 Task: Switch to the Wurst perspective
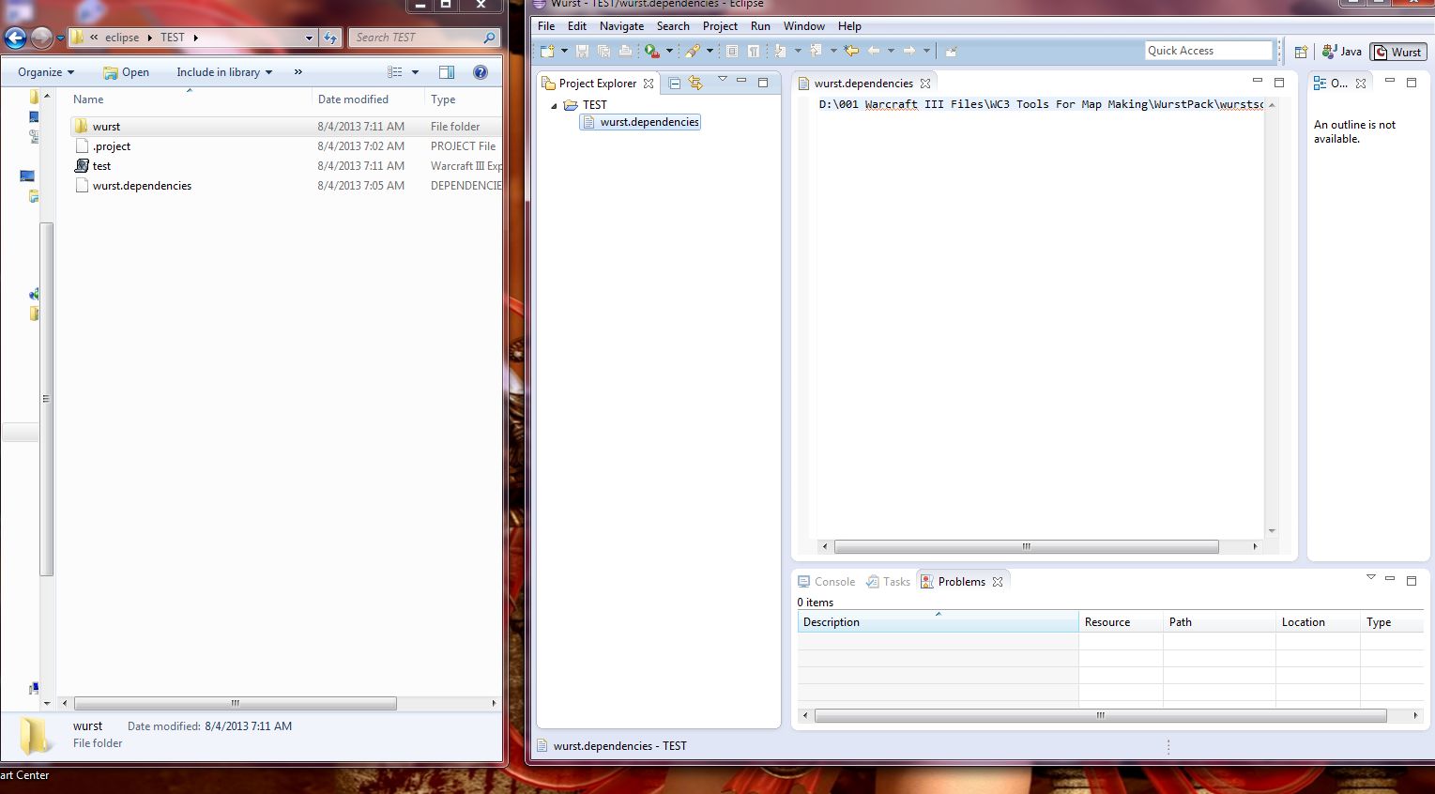[x=1398, y=52]
